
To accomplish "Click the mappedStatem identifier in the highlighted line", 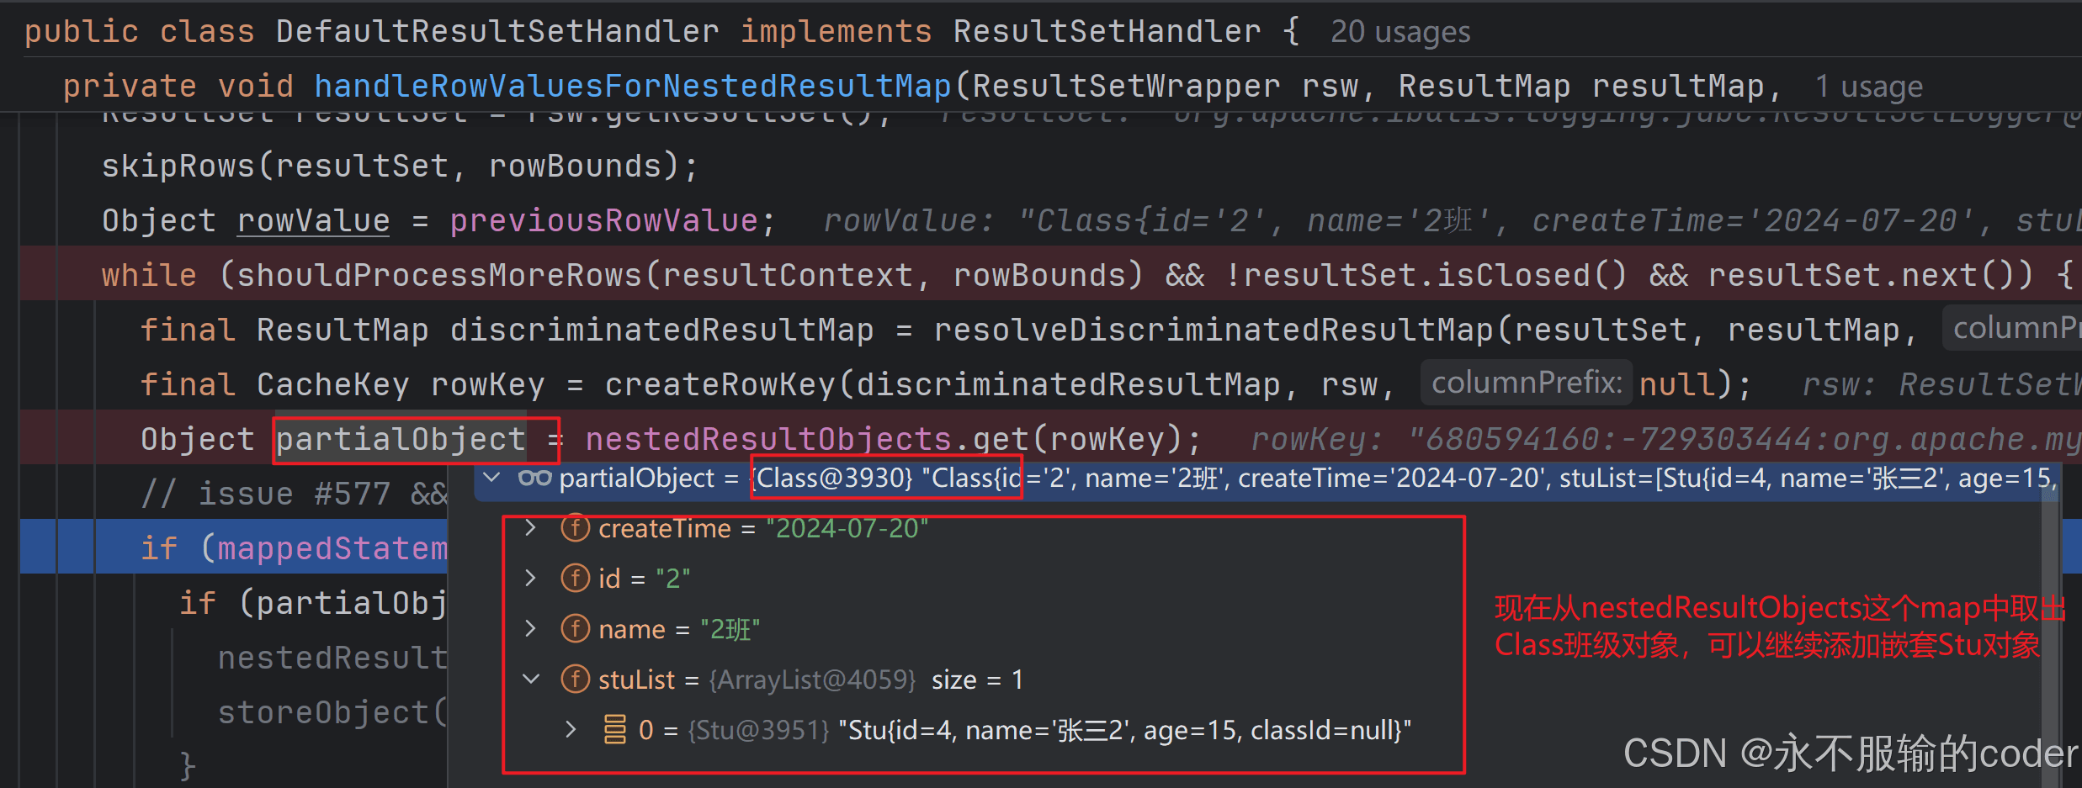I will click(x=332, y=548).
